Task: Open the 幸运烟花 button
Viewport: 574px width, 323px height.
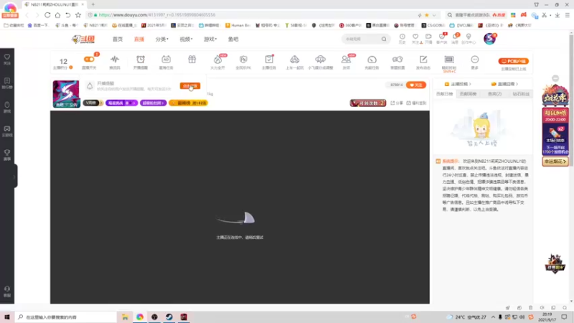Action: pos(555,161)
